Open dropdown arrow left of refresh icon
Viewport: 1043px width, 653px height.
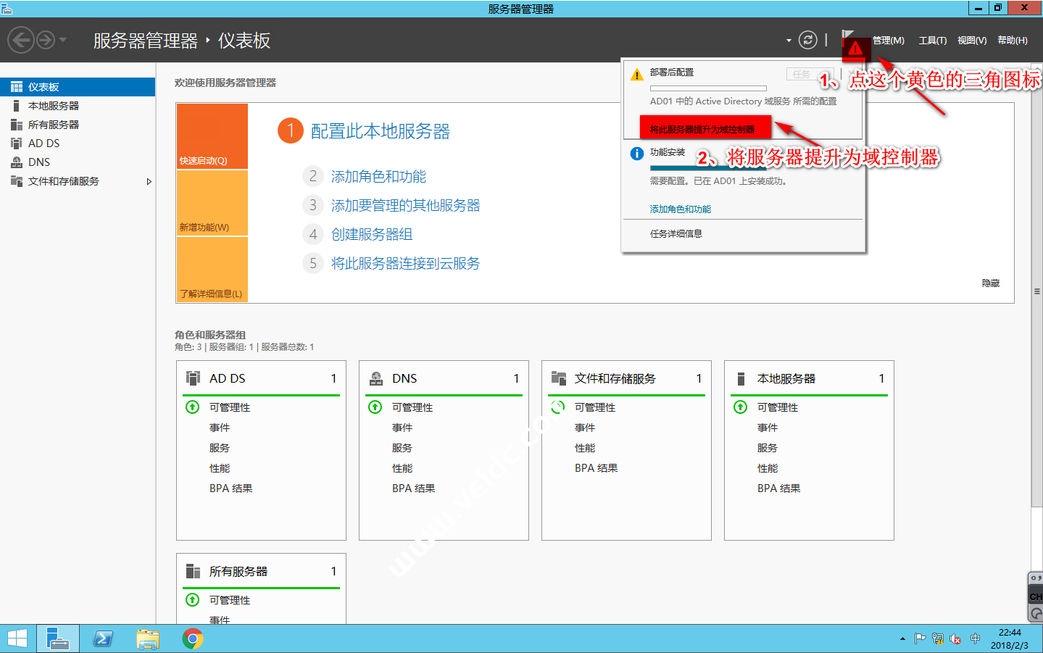(789, 41)
